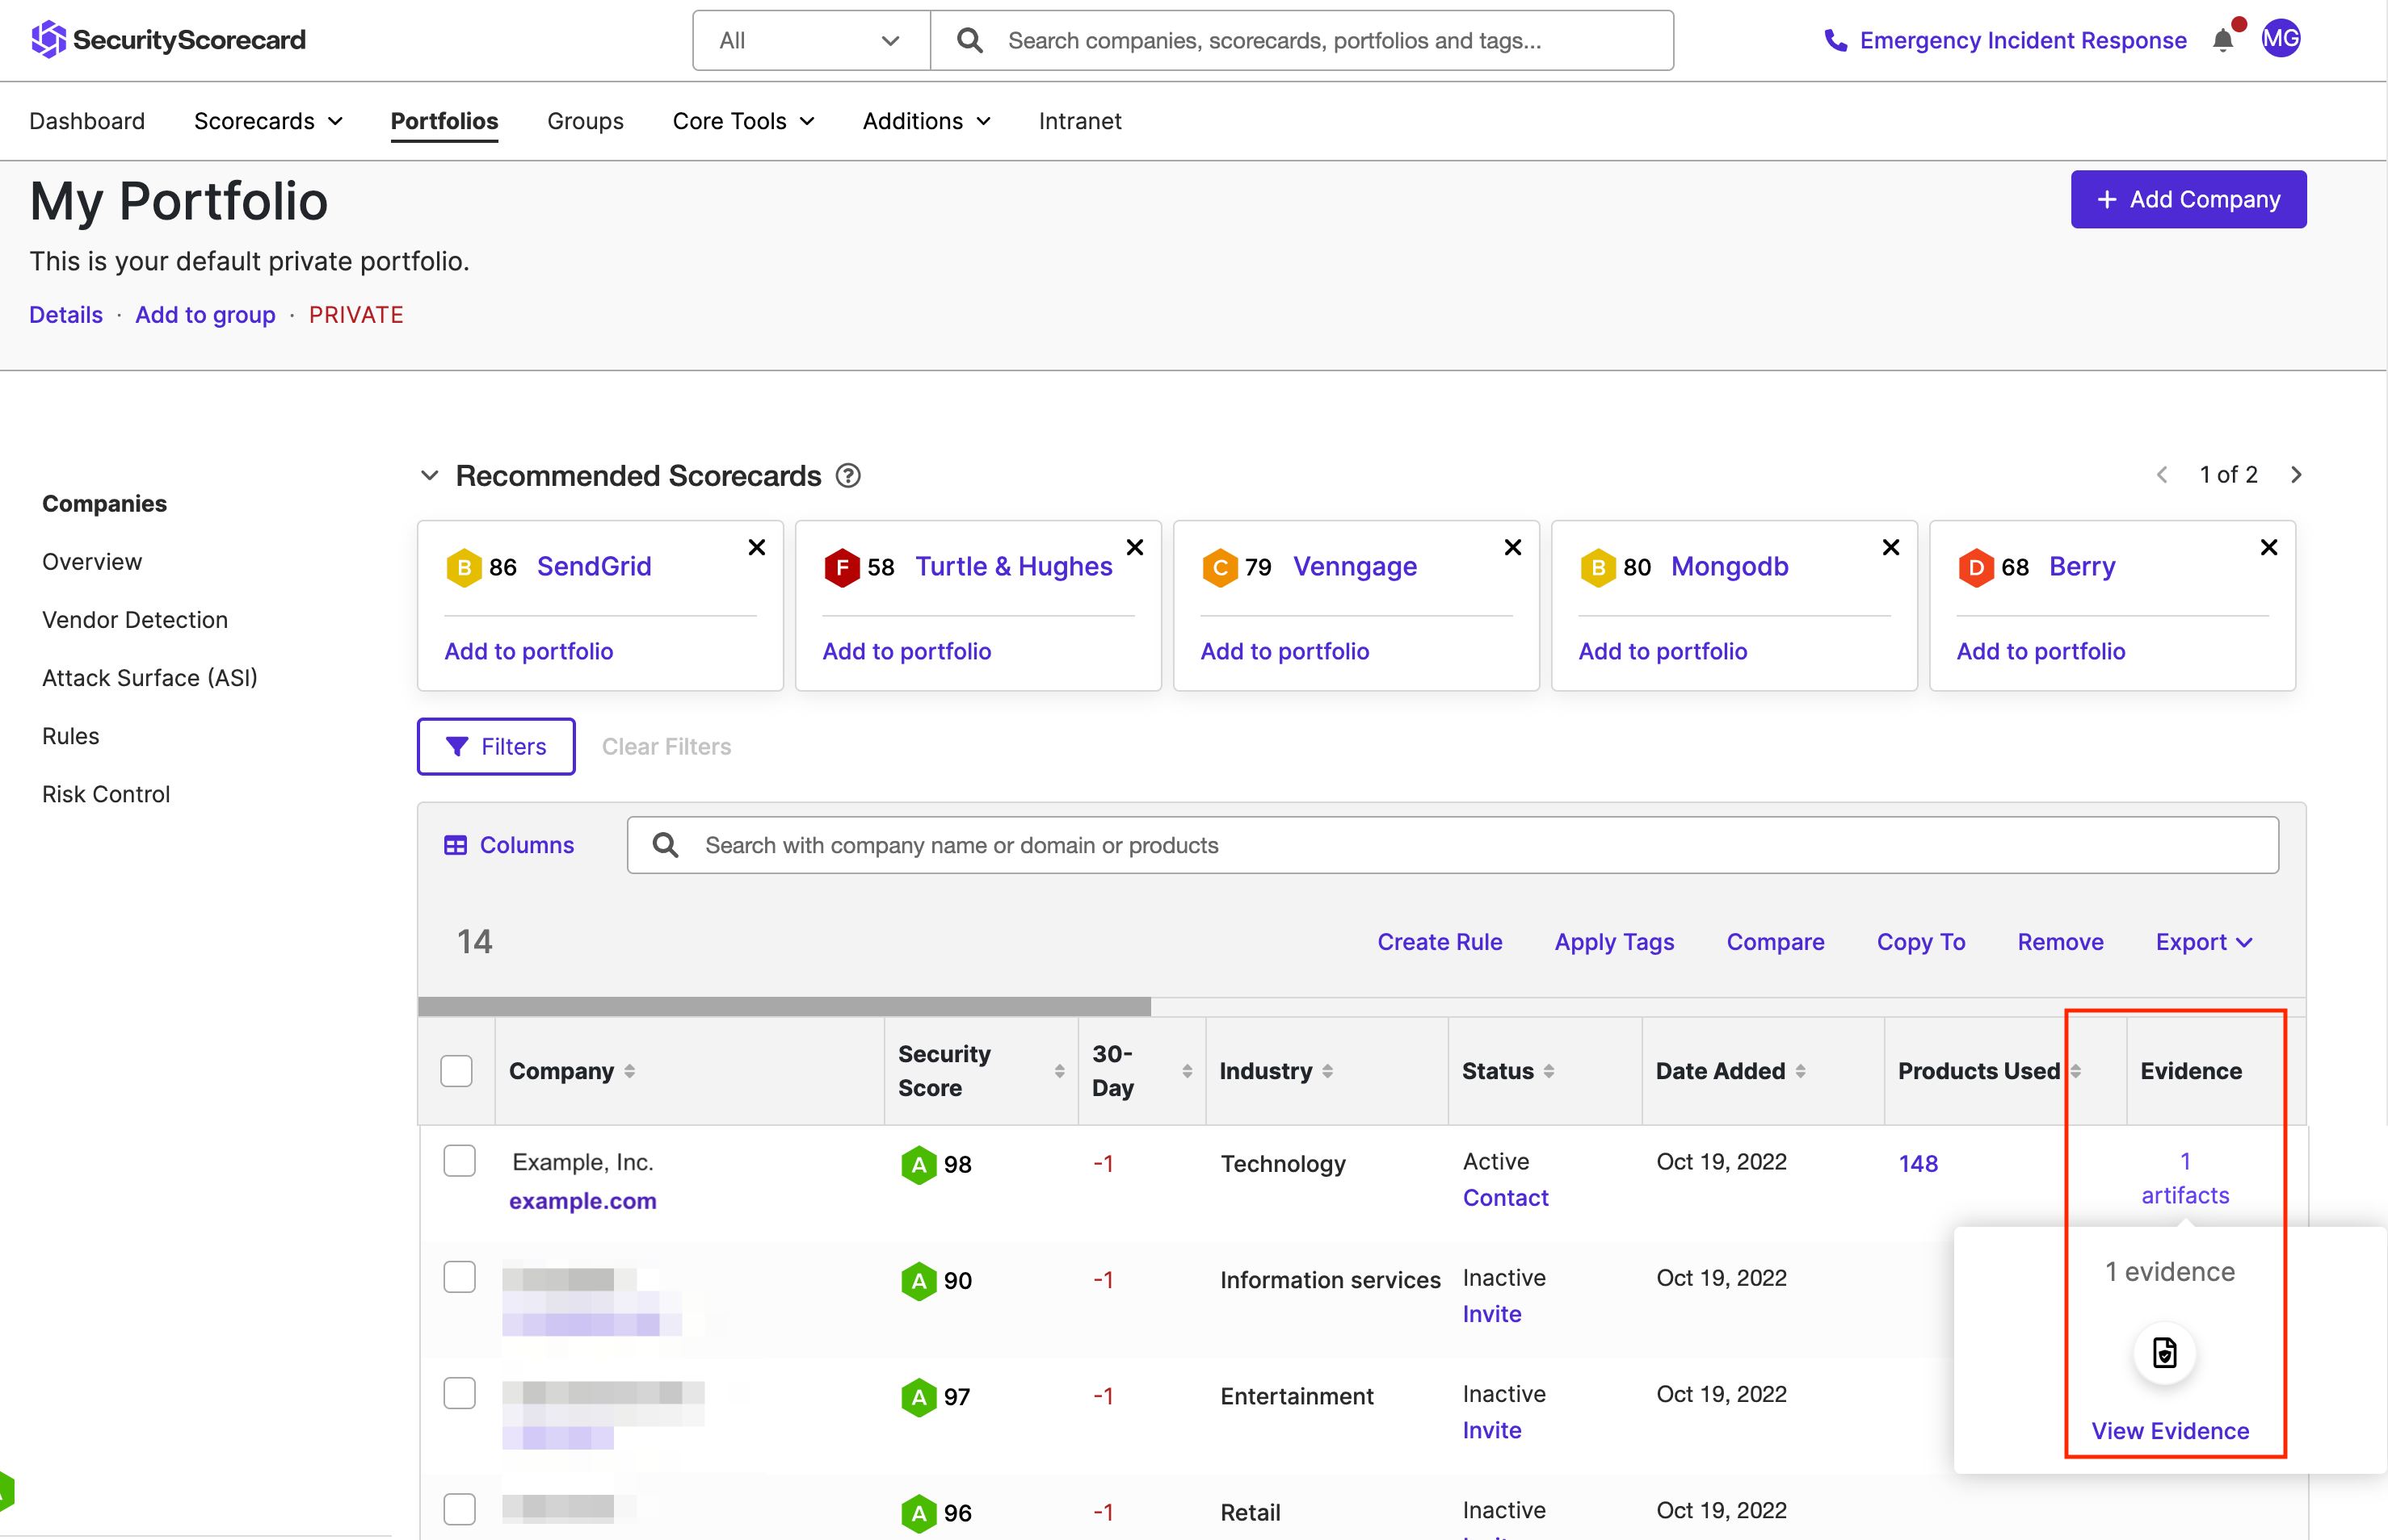Open the Intranet tab
The image size is (2388, 1540).
[x=1080, y=121]
